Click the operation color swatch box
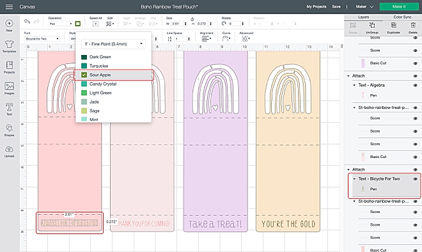 78,24
